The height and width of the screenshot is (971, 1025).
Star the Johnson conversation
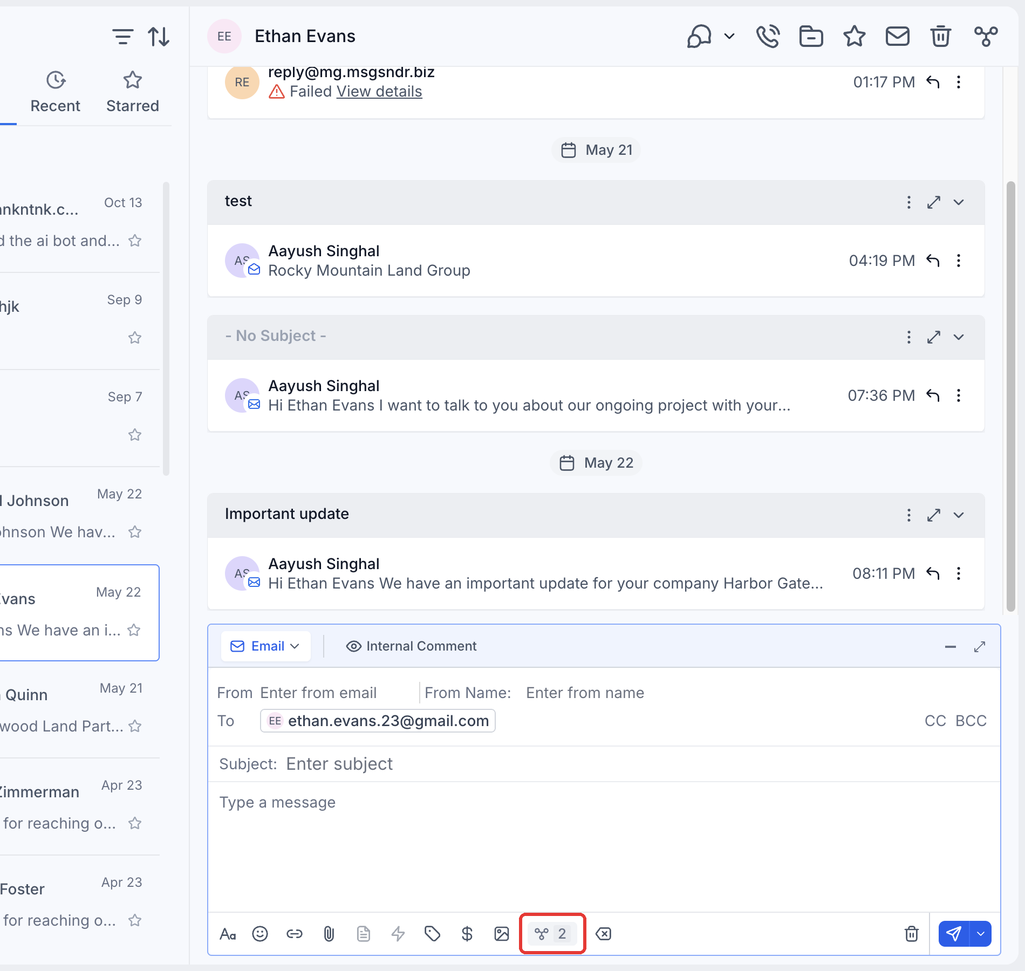coord(135,532)
